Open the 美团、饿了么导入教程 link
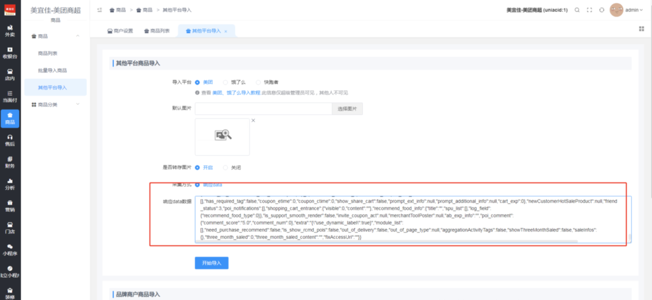The height and width of the screenshot is (300, 652). point(236,93)
